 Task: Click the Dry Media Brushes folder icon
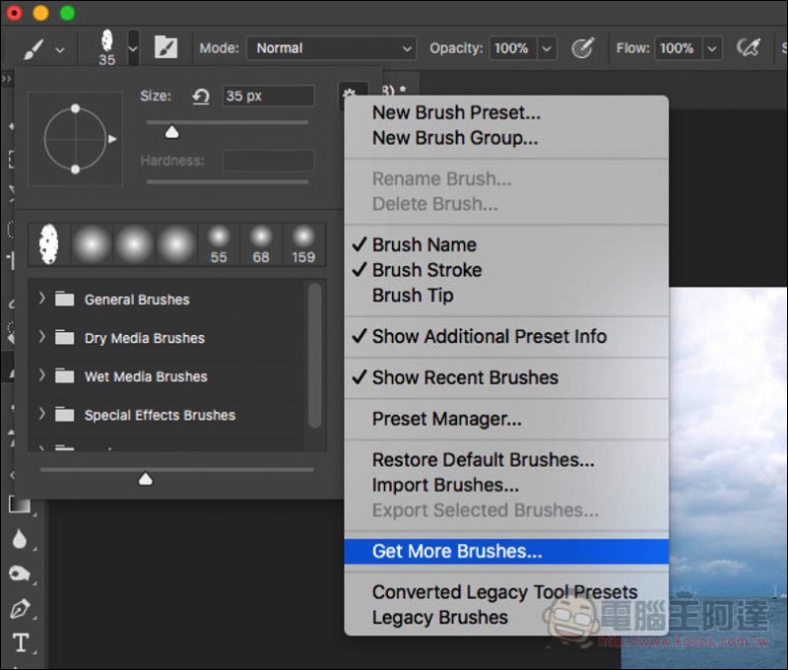tap(64, 337)
